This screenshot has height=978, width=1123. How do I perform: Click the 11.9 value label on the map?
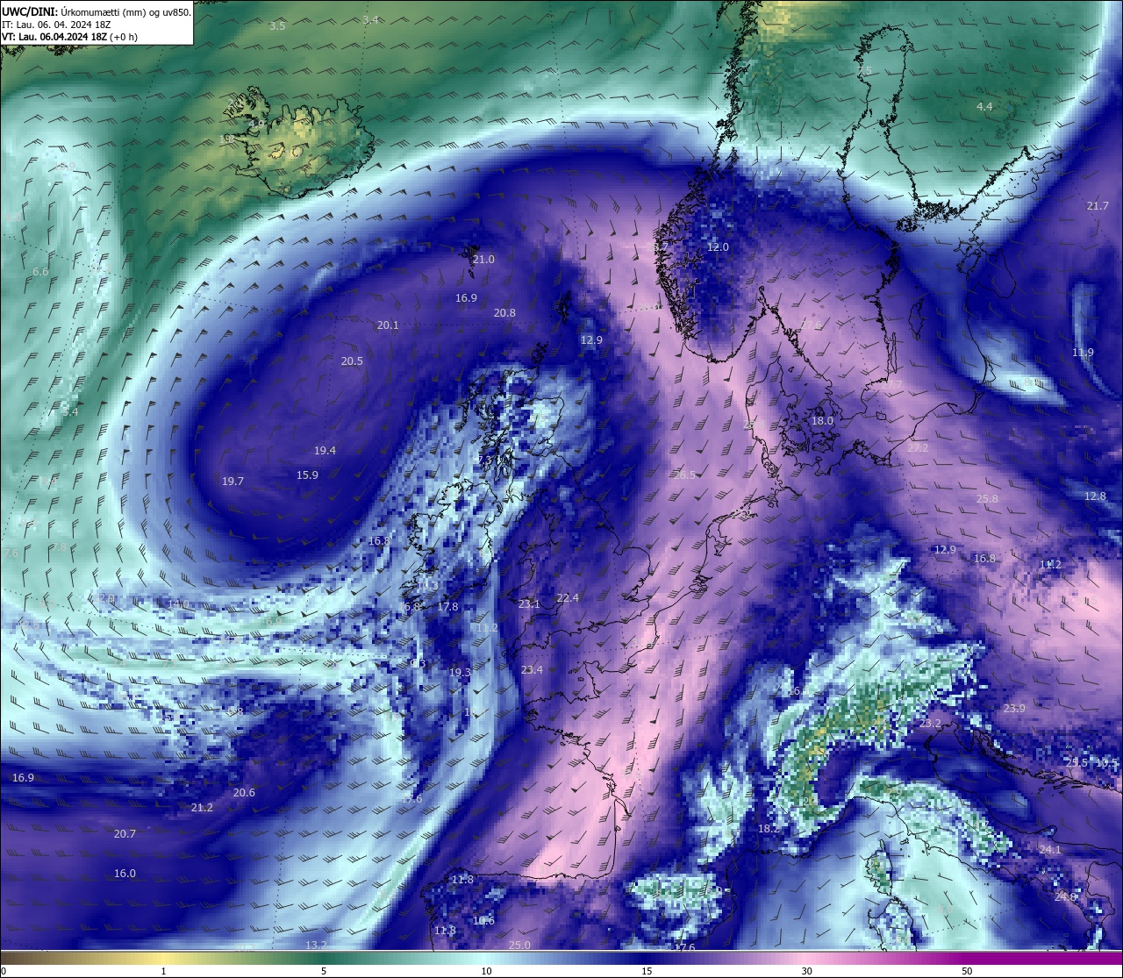1083,353
